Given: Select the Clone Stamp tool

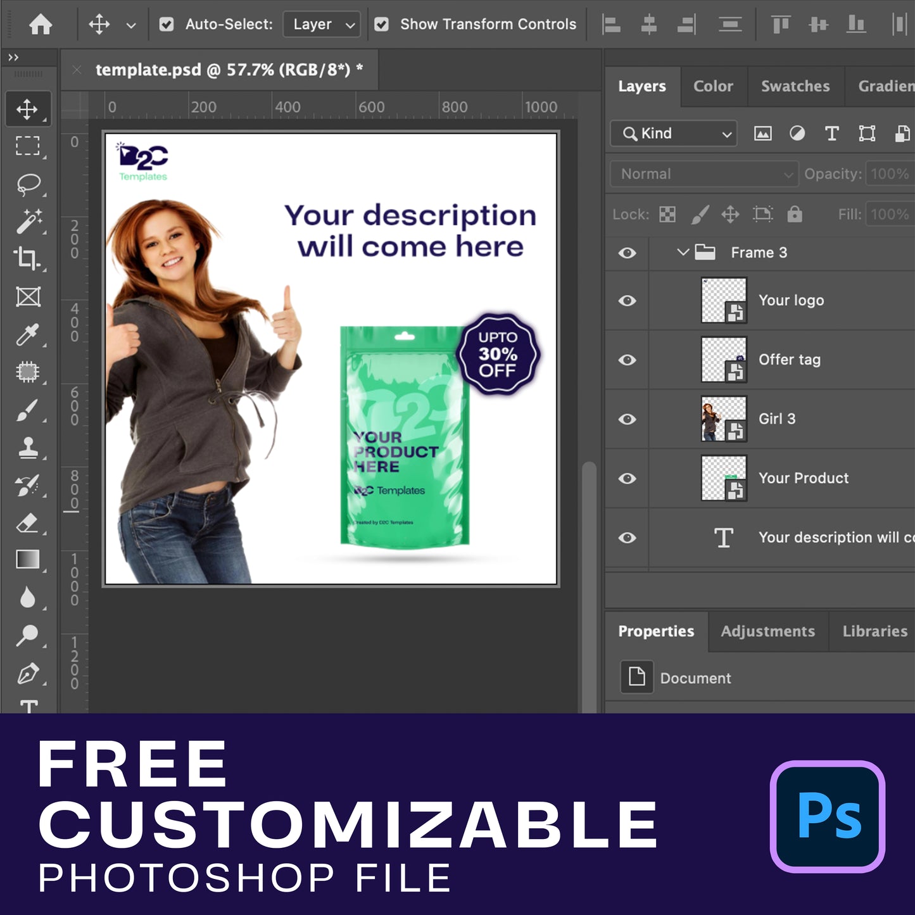Looking at the screenshot, I should [27, 448].
